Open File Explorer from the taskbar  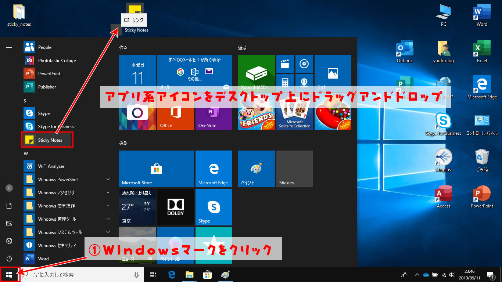[189, 275]
